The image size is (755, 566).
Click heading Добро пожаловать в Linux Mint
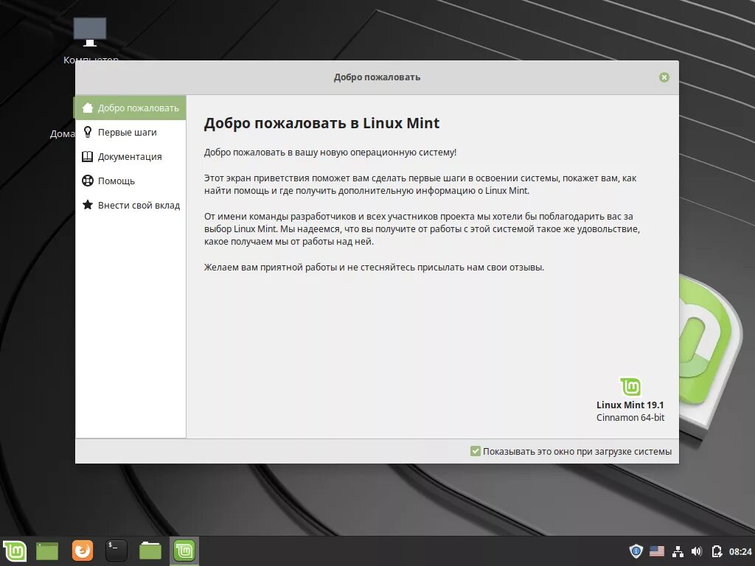coord(321,123)
